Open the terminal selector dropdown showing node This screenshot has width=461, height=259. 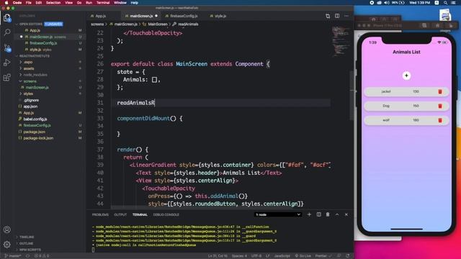[278, 214]
